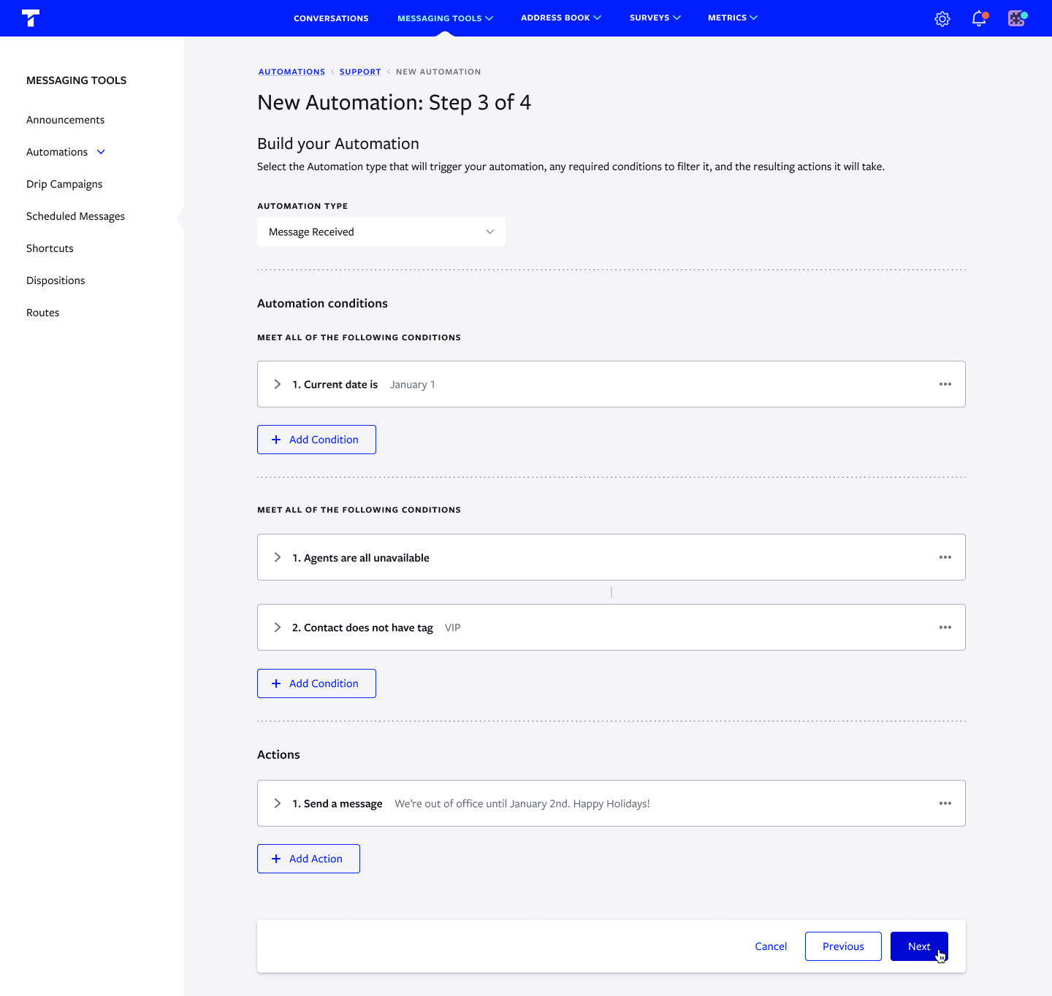This screenshot has height=996, width=1052.
Task: Click the VIP tag value
Action: point(452,628)
